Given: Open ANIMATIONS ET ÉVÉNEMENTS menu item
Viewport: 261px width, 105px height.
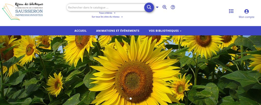Looking at the screenshot, I should [118, 31].
